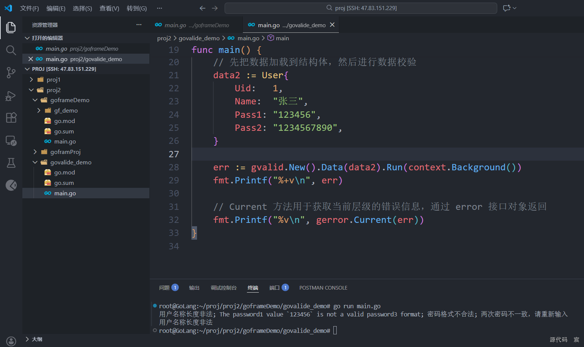The height and width of the screenshot is (347, 584).
Task: Open the Search view in activity bar
Action: coord(11,50)
